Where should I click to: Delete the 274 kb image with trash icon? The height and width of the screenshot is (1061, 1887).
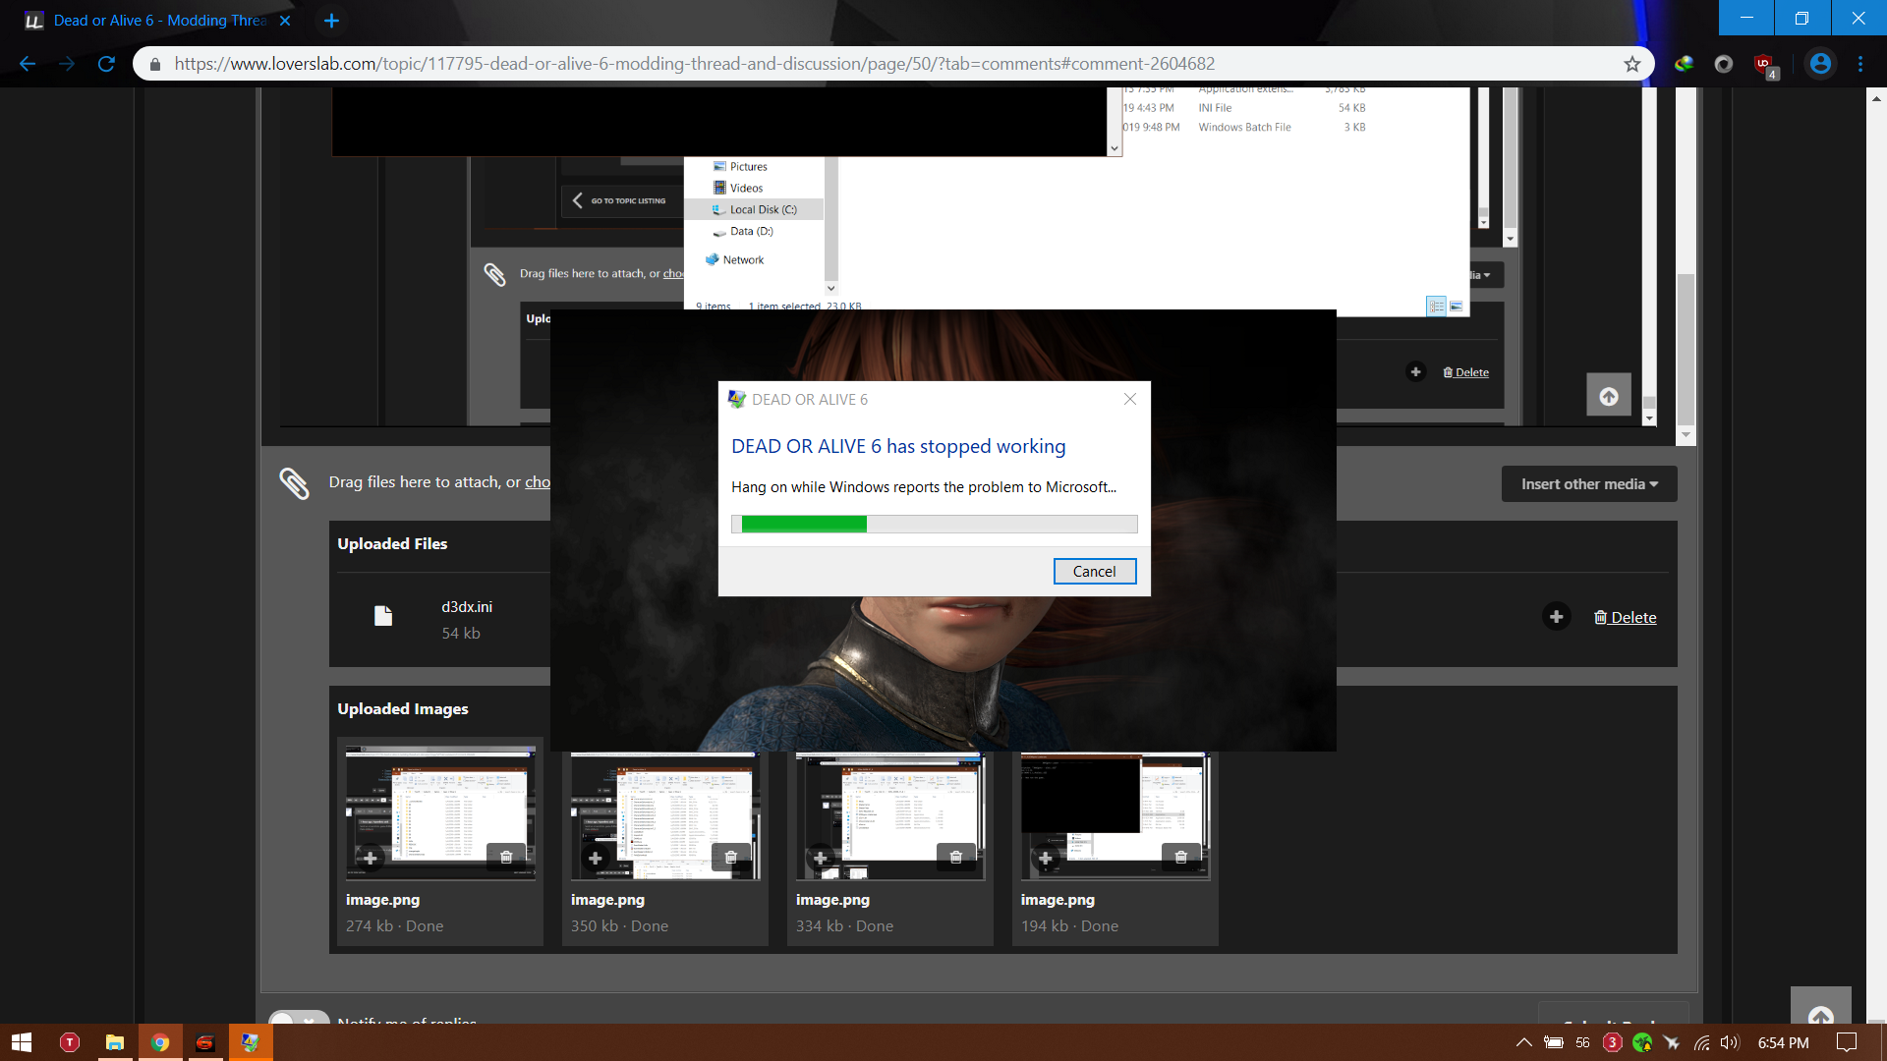coord(506,857)
